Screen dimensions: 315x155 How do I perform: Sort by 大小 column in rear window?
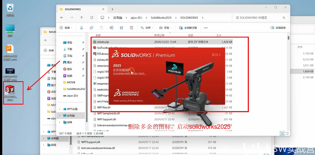coord(300,47)
